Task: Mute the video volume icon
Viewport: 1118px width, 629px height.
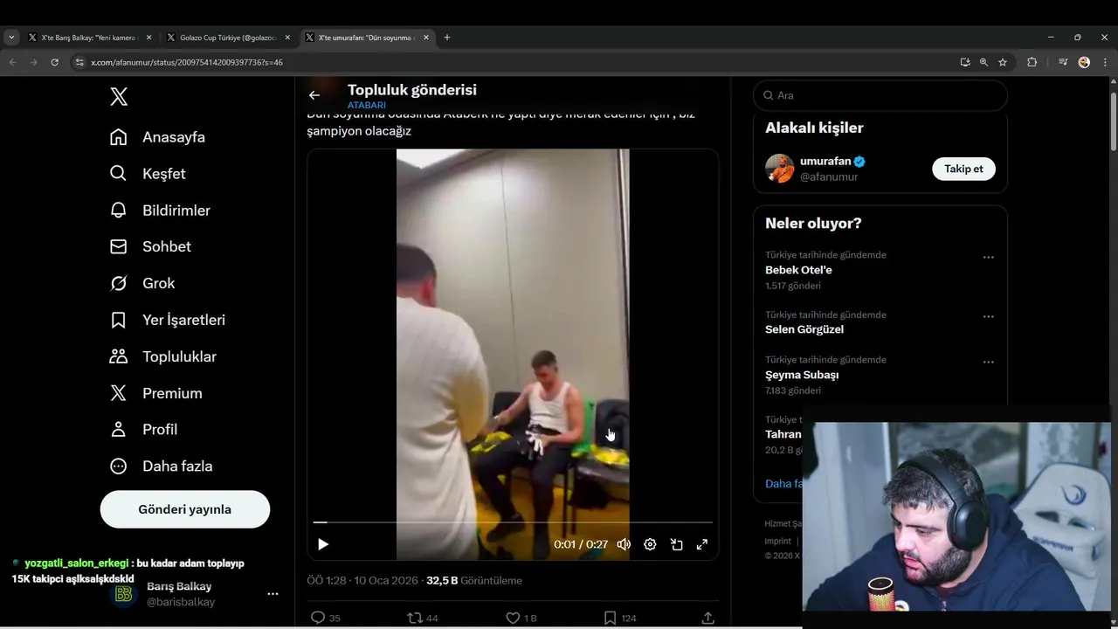Action: point(624,544)
